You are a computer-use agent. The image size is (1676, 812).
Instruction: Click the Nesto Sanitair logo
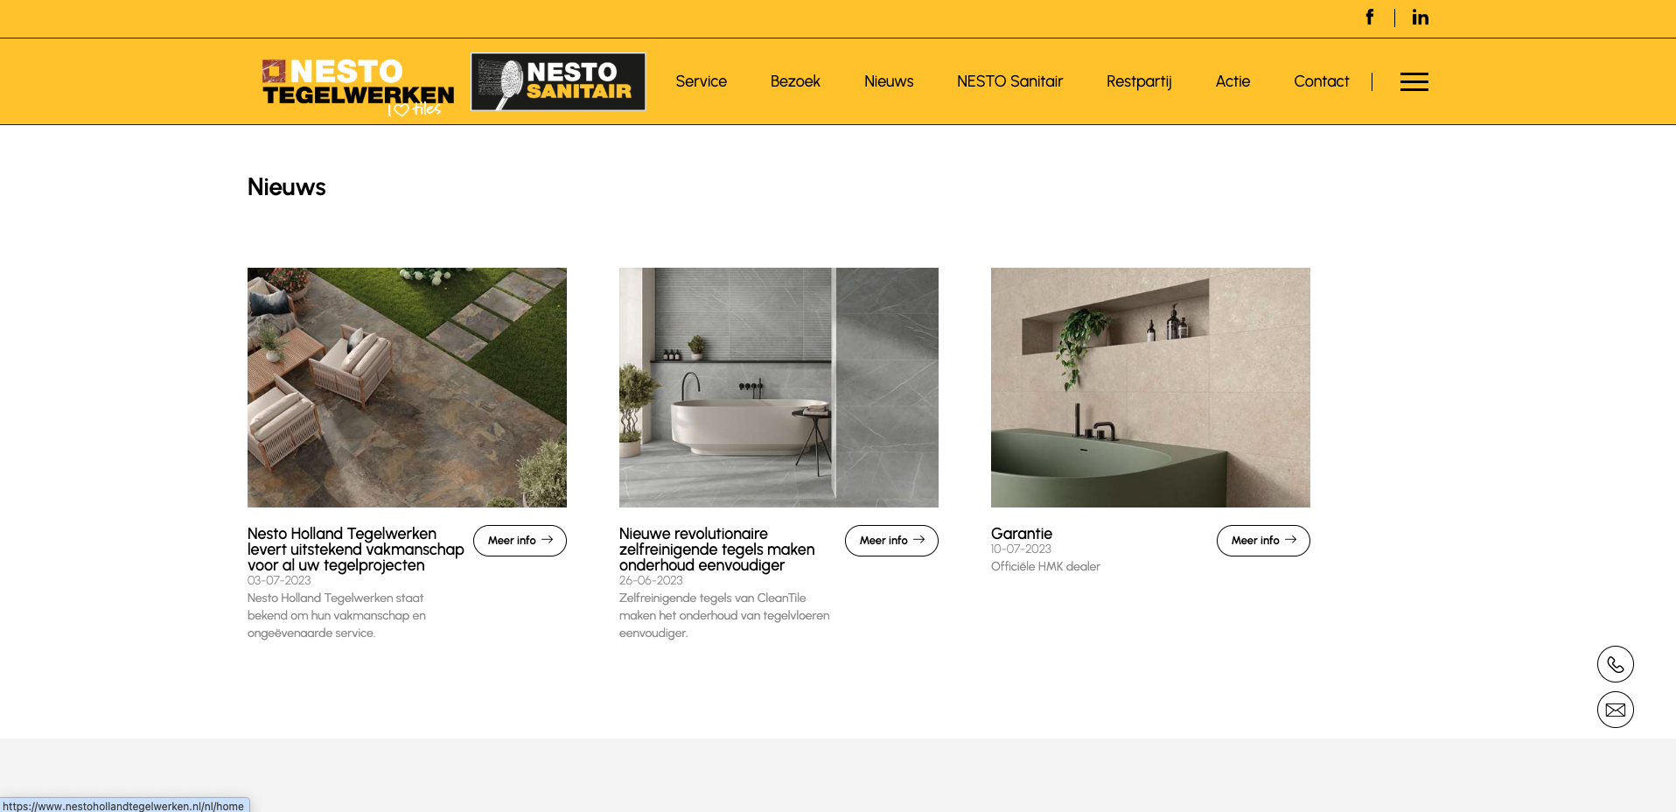[558, 81]
